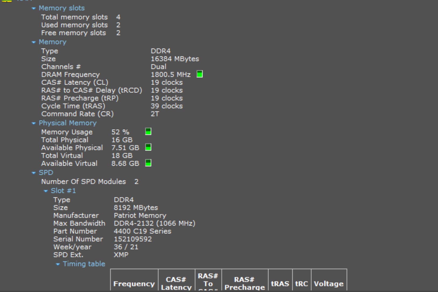438x292 pixels.
Task: Select the 4400 C19 Series part number
Action: (142, 231)
